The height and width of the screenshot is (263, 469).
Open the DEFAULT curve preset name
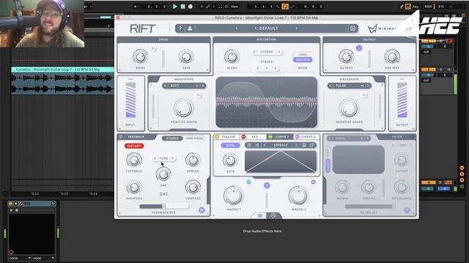coord(281,145)
